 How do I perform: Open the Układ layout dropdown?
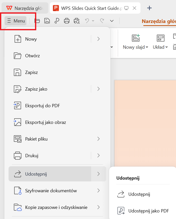(160, 47)
